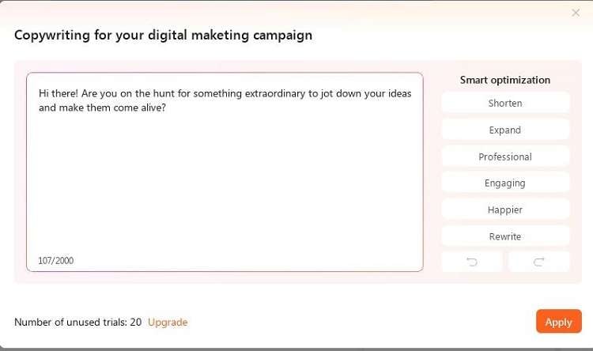The height and width of the screenshot is (351, 593).
Task: Undo the last smart optimization
Action: pos(472,262)
